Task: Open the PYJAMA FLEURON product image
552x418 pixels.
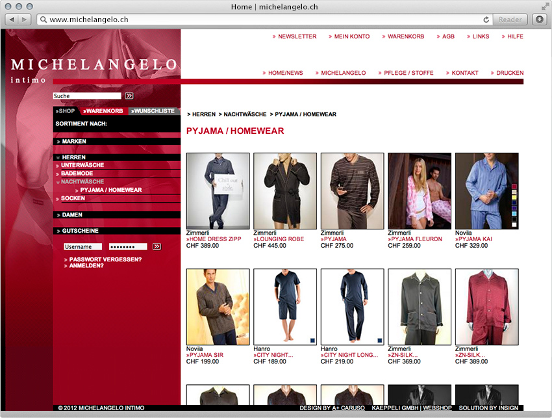Action: pyautogui.click(x=420, y=191)
